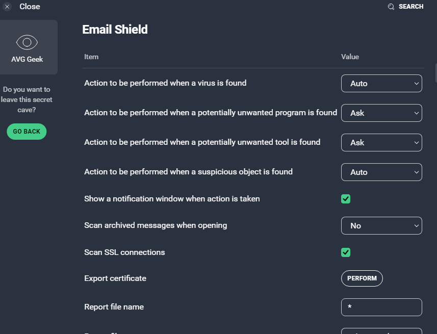This screenshot has width=437, height=334.
Task: Click the Report file name field
Action: [x=381, y=307]
